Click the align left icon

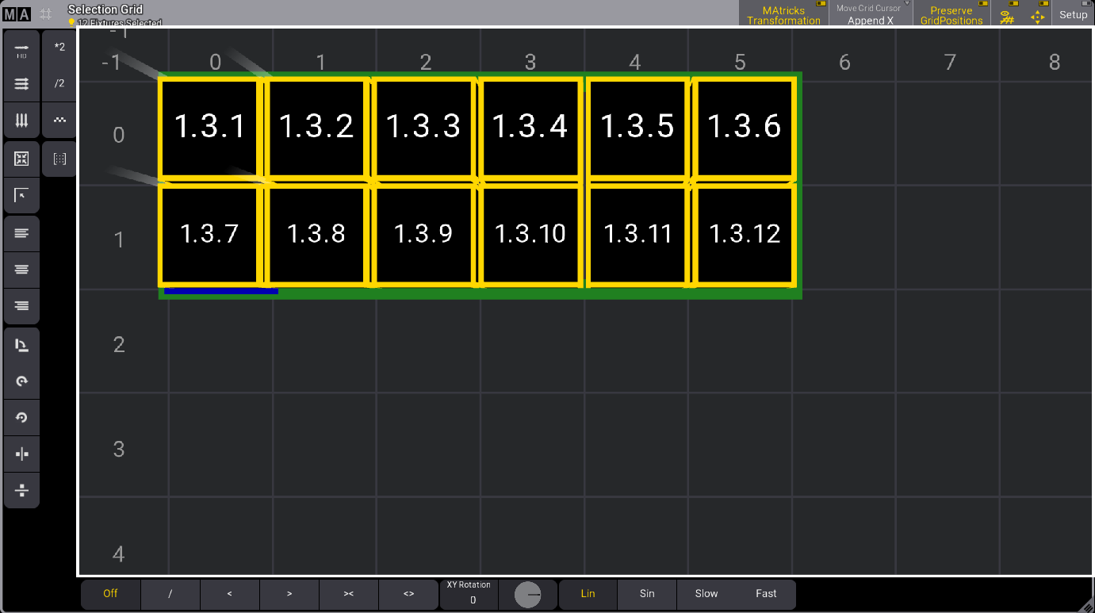(x=21, y=233)
